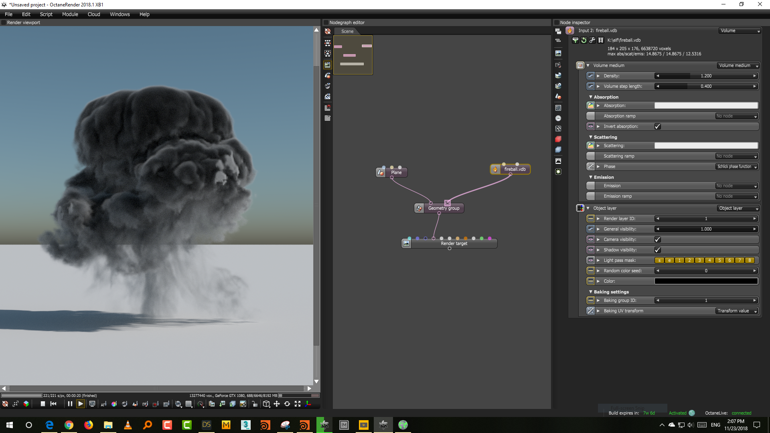This screenshot has height=433, width=770.
Task: Click the stop render button
Action: (43, 404)
